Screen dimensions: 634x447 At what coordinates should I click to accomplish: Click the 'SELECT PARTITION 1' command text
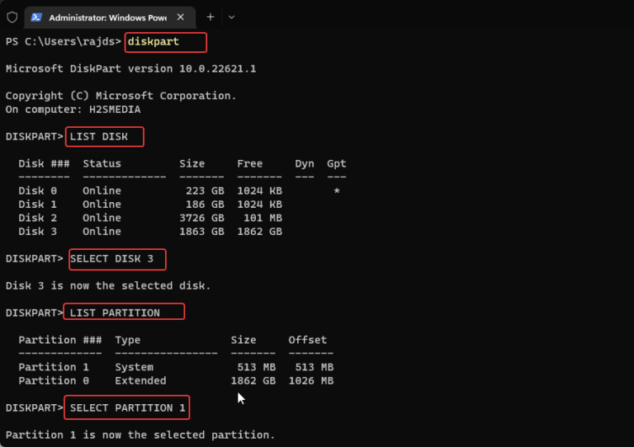click(127, 408)
